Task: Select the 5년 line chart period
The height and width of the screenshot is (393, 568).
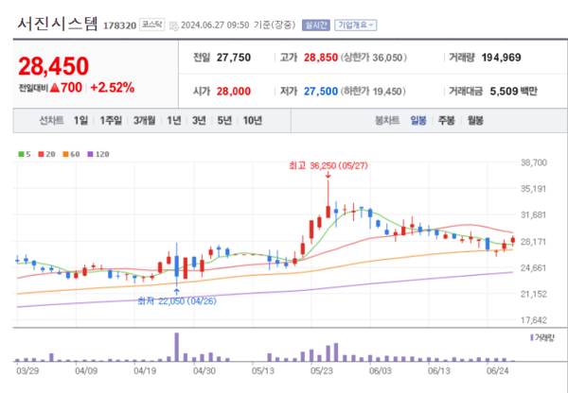Action: pos(224,120)
